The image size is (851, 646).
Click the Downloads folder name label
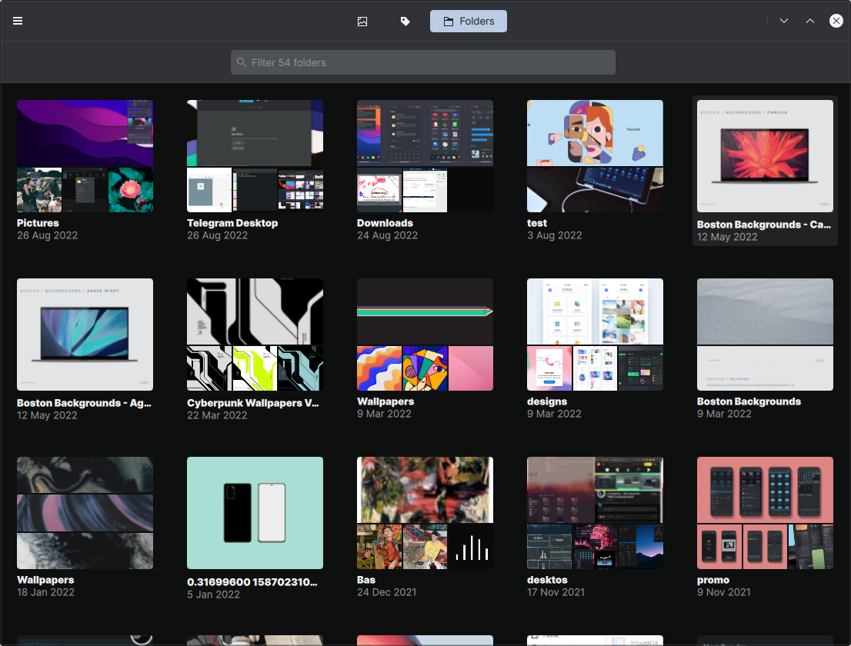coord(385,223)
